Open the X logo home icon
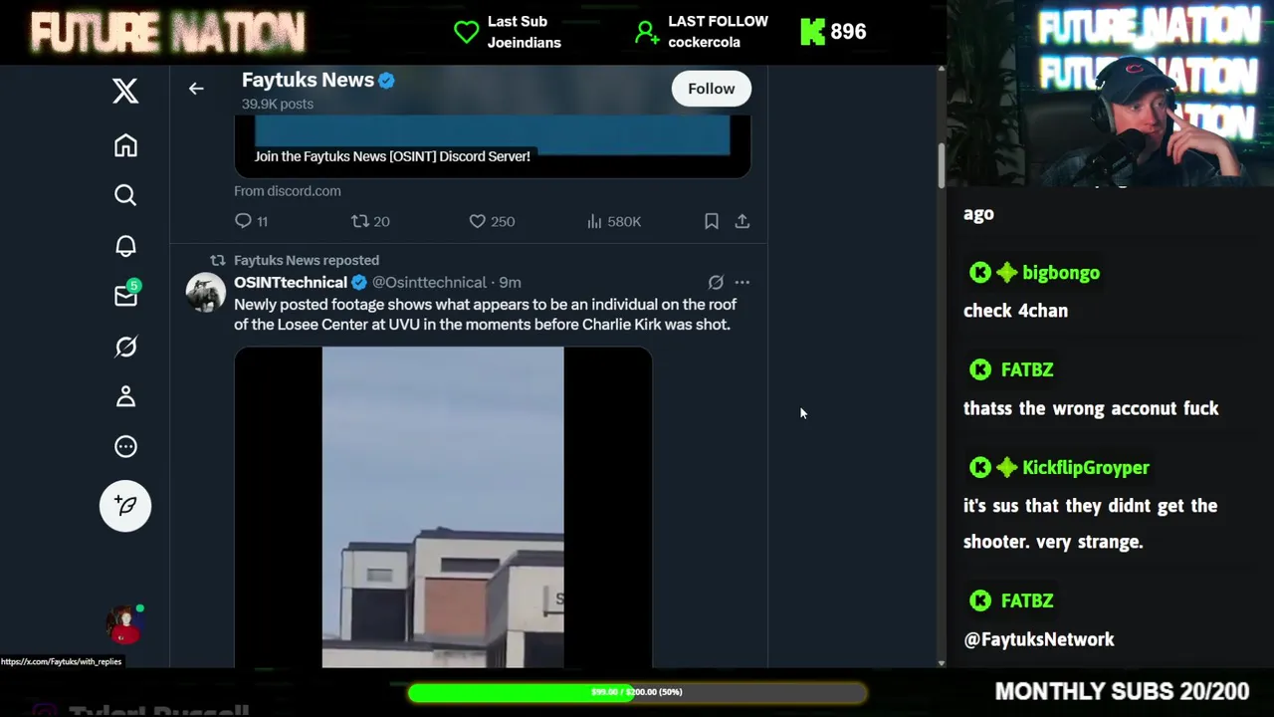1274x717 pixels. tap(125, 92)
